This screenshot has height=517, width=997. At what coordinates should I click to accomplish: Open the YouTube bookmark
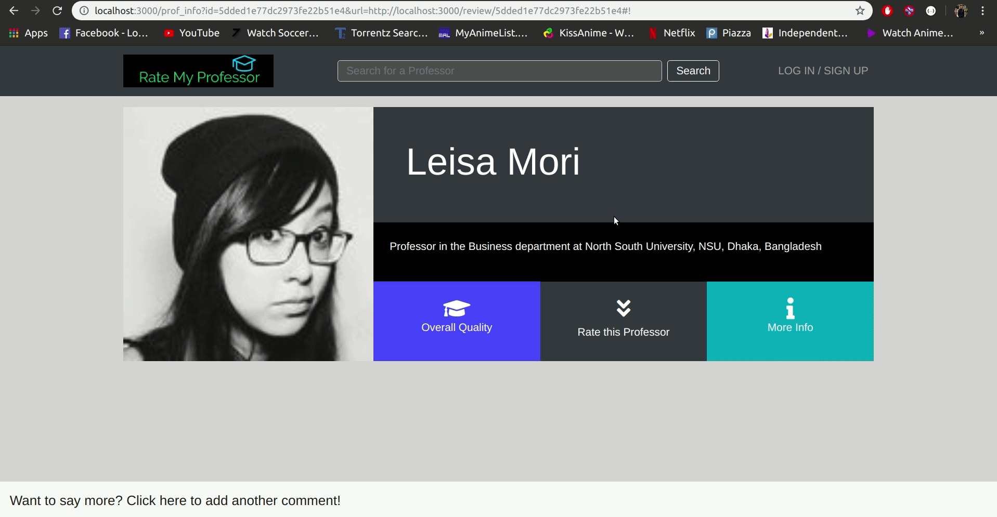[x=191, y=33]
